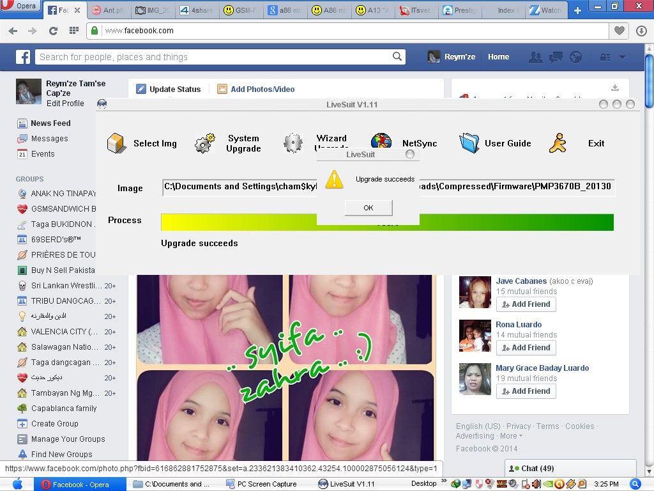
Task: Click the News Feed sidebar icon
Action: (22, 123)
